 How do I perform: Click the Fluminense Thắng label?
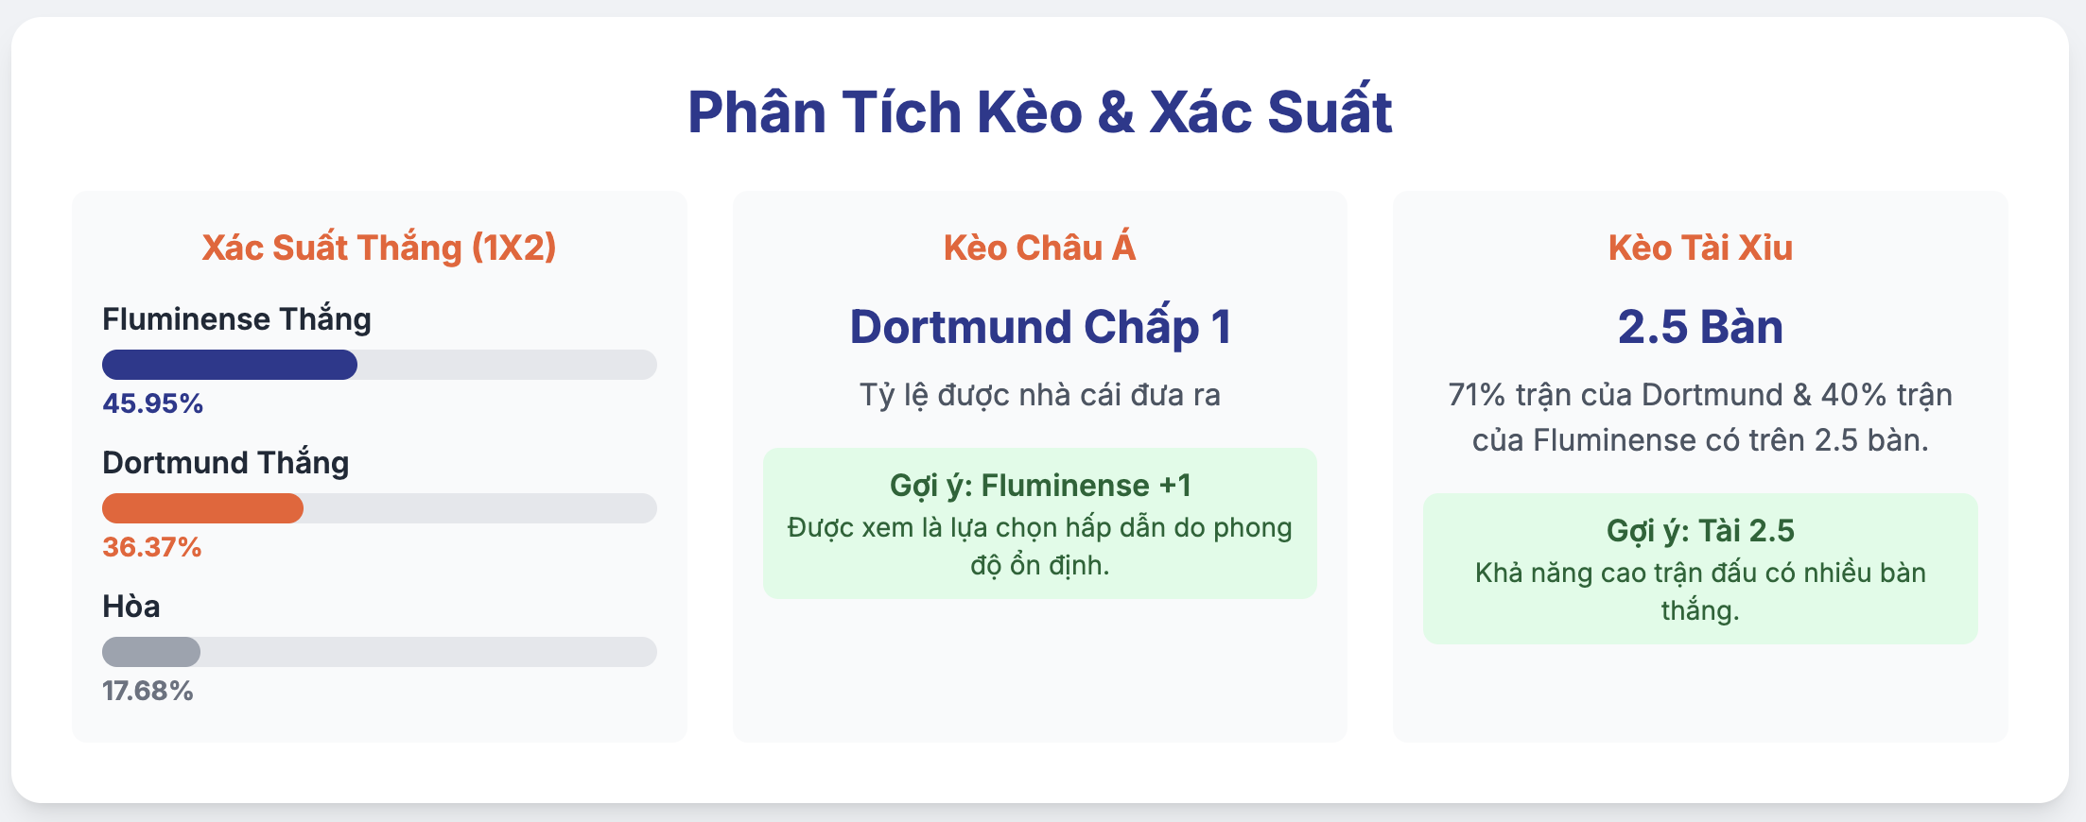(236, 319)
